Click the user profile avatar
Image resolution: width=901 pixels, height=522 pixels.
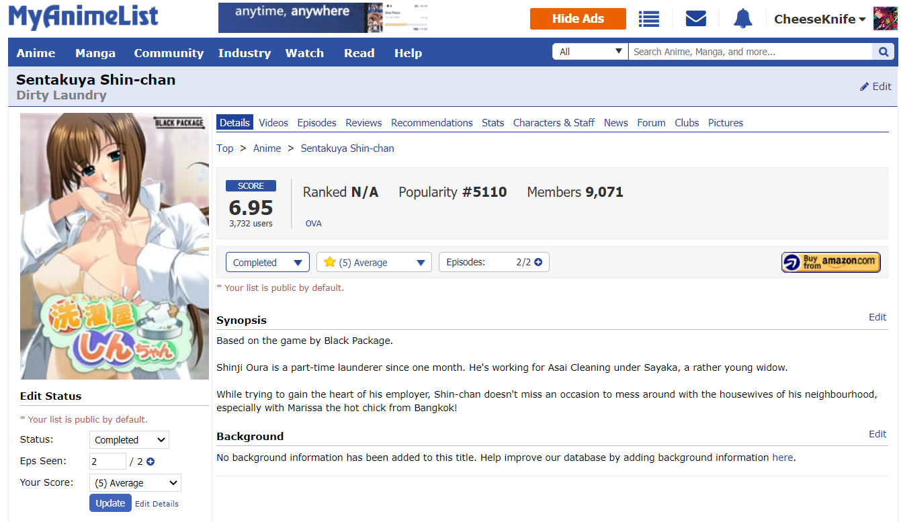pyautogui.click(x=885, y=19)
